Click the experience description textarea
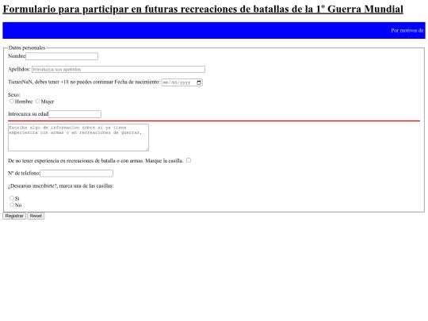The width and height of the screenshot is (428, 321). [x=78, y=138]
